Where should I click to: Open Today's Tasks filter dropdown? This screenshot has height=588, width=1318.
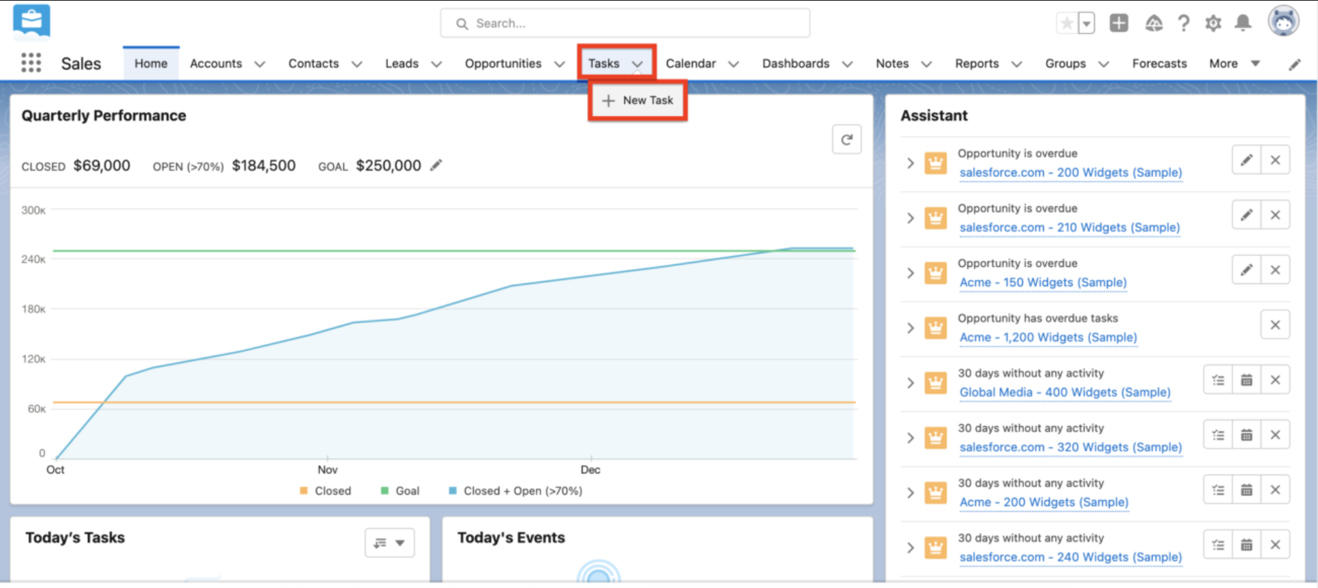pyautogui.click(x=389, y=543)
